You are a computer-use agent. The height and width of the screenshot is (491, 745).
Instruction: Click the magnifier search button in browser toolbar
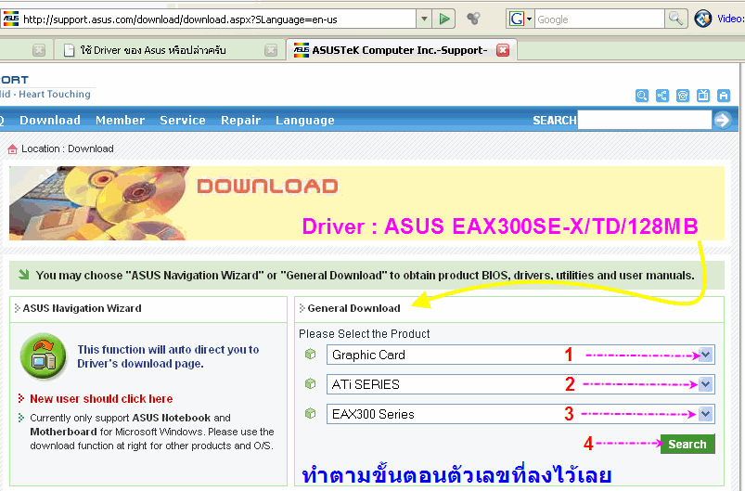pyautogui.click(x=676, y=19)
